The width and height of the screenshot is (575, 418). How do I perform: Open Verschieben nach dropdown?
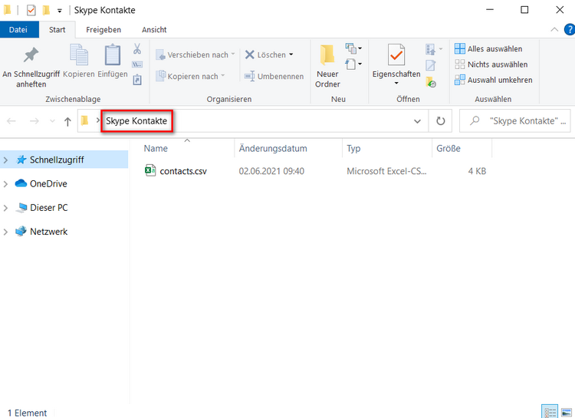coord(195,54)
